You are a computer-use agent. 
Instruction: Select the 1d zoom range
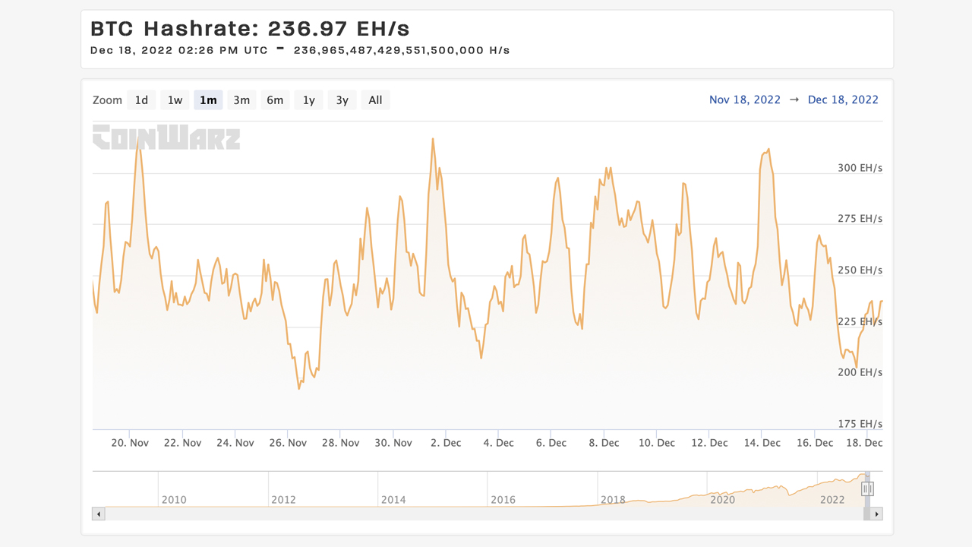tap(141, 100)
